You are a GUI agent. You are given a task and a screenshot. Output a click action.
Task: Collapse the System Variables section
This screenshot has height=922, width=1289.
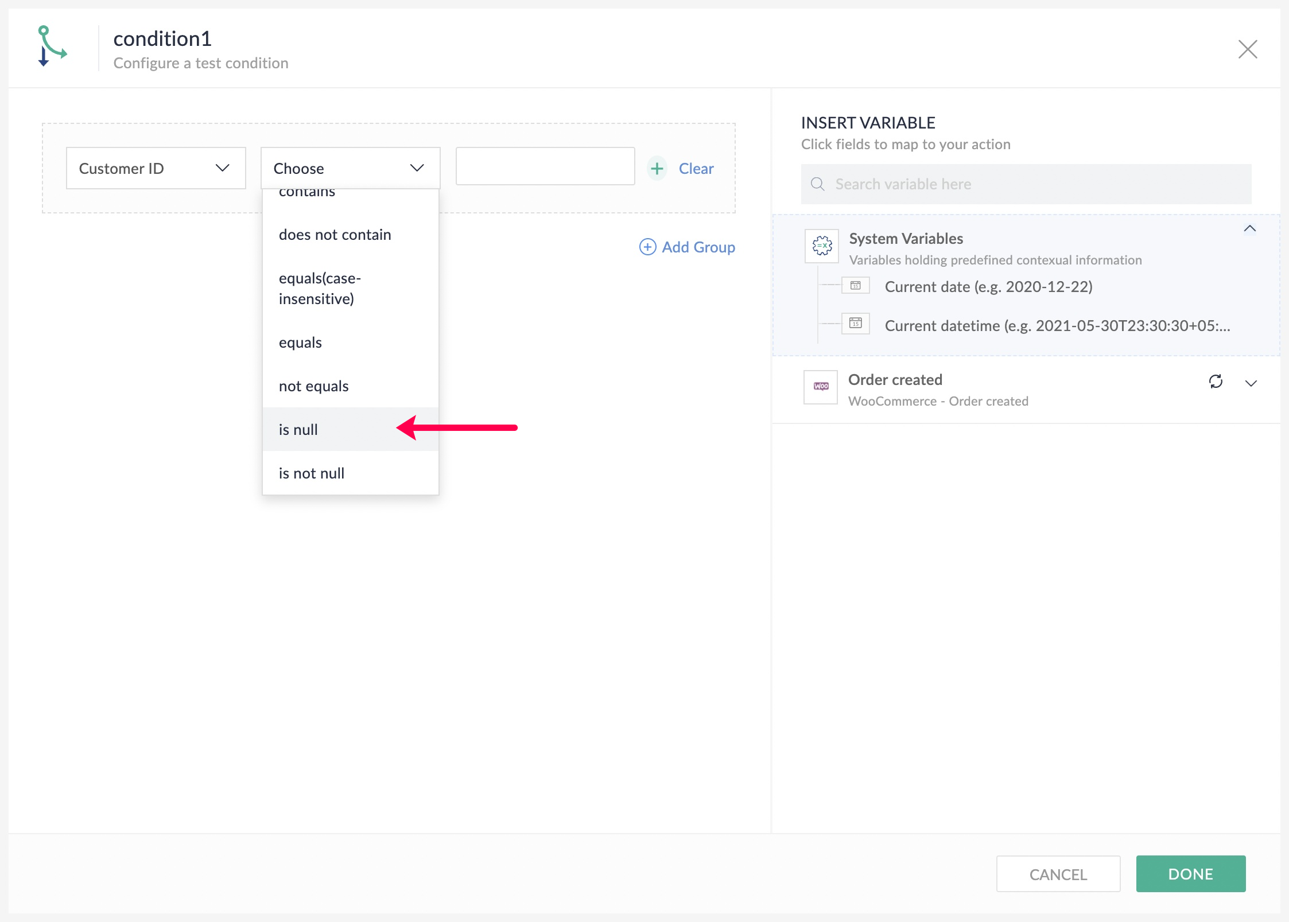click(x=1249, y=229)
